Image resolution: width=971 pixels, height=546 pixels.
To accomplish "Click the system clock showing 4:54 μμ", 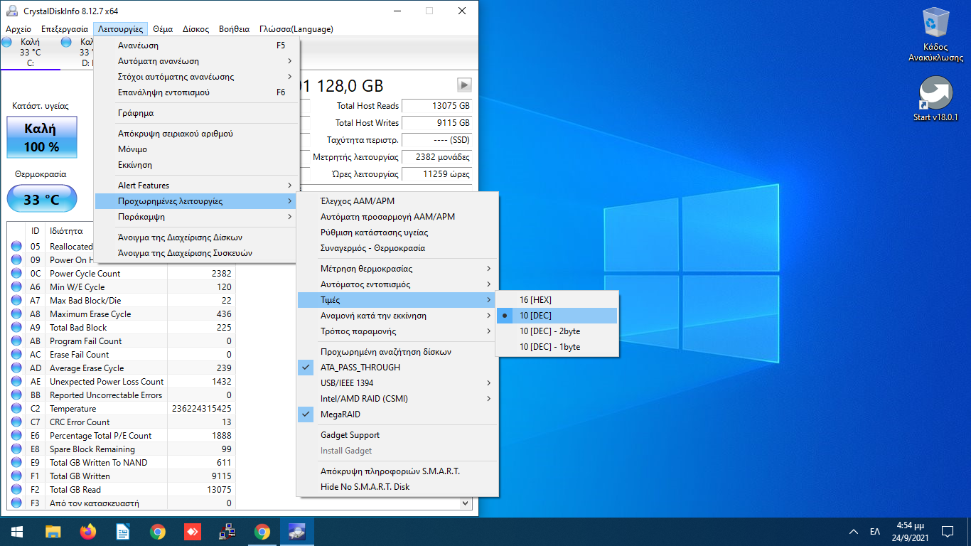I will click(x=910, y=532).
